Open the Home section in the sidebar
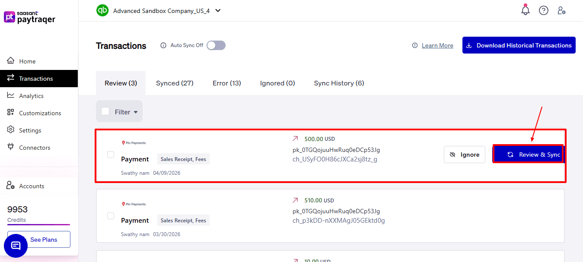 (x=27, y=61)
